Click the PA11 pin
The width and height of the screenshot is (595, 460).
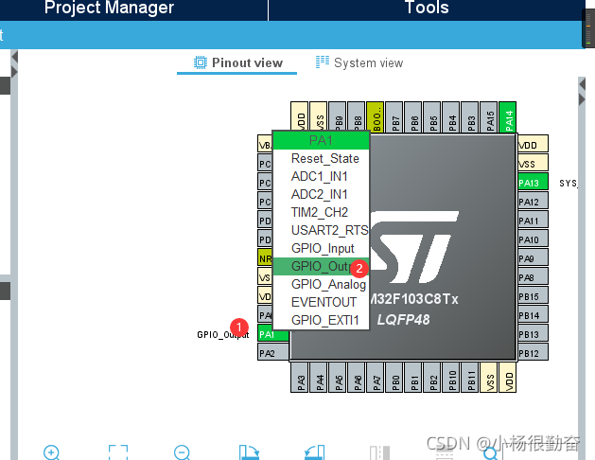pyautogui.click(x=533, y=221)
